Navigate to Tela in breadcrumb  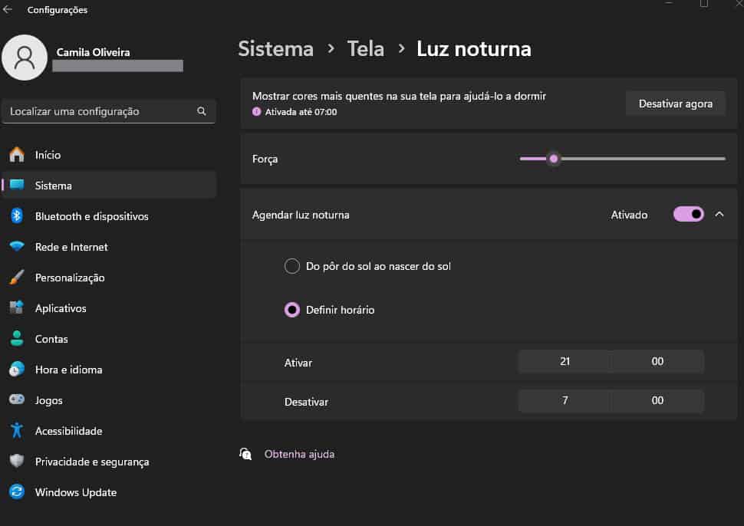pyautogui.click(x=365, y=49)
